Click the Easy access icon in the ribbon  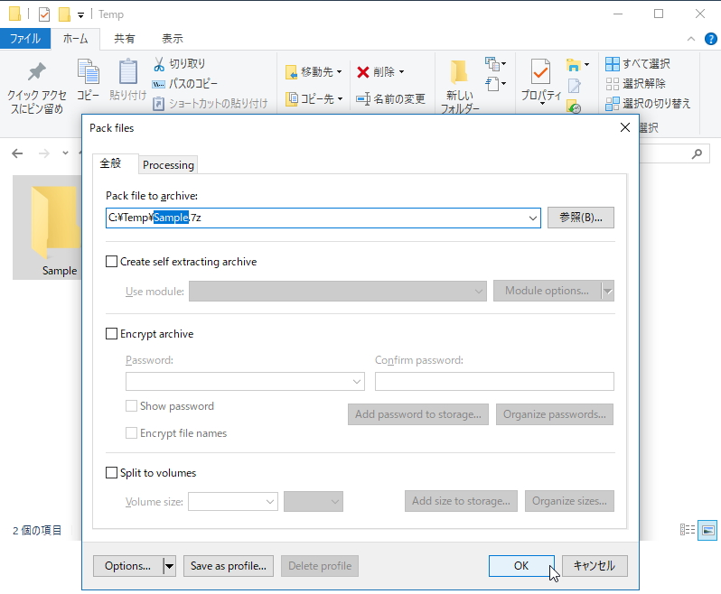pyautogui.click(x=496, y=84)
